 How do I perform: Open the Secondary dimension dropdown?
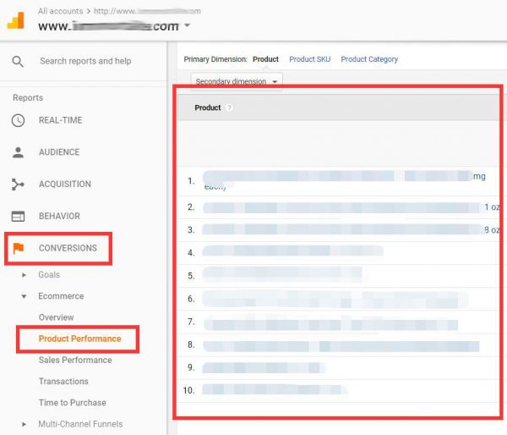click(237, 82)
